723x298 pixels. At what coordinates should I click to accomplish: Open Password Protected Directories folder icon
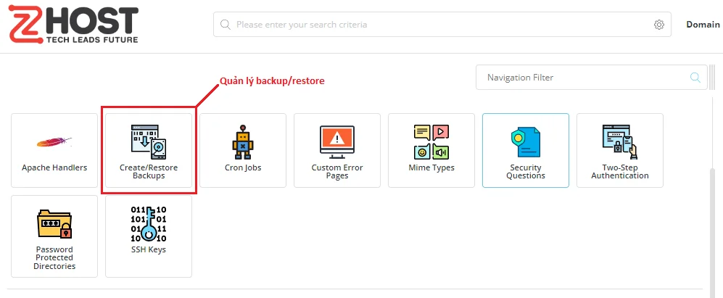tap(54, 224)
